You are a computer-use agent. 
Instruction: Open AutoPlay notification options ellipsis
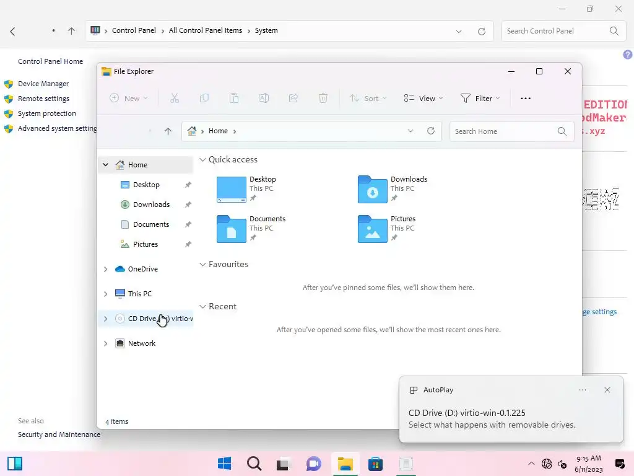point(582,390)
